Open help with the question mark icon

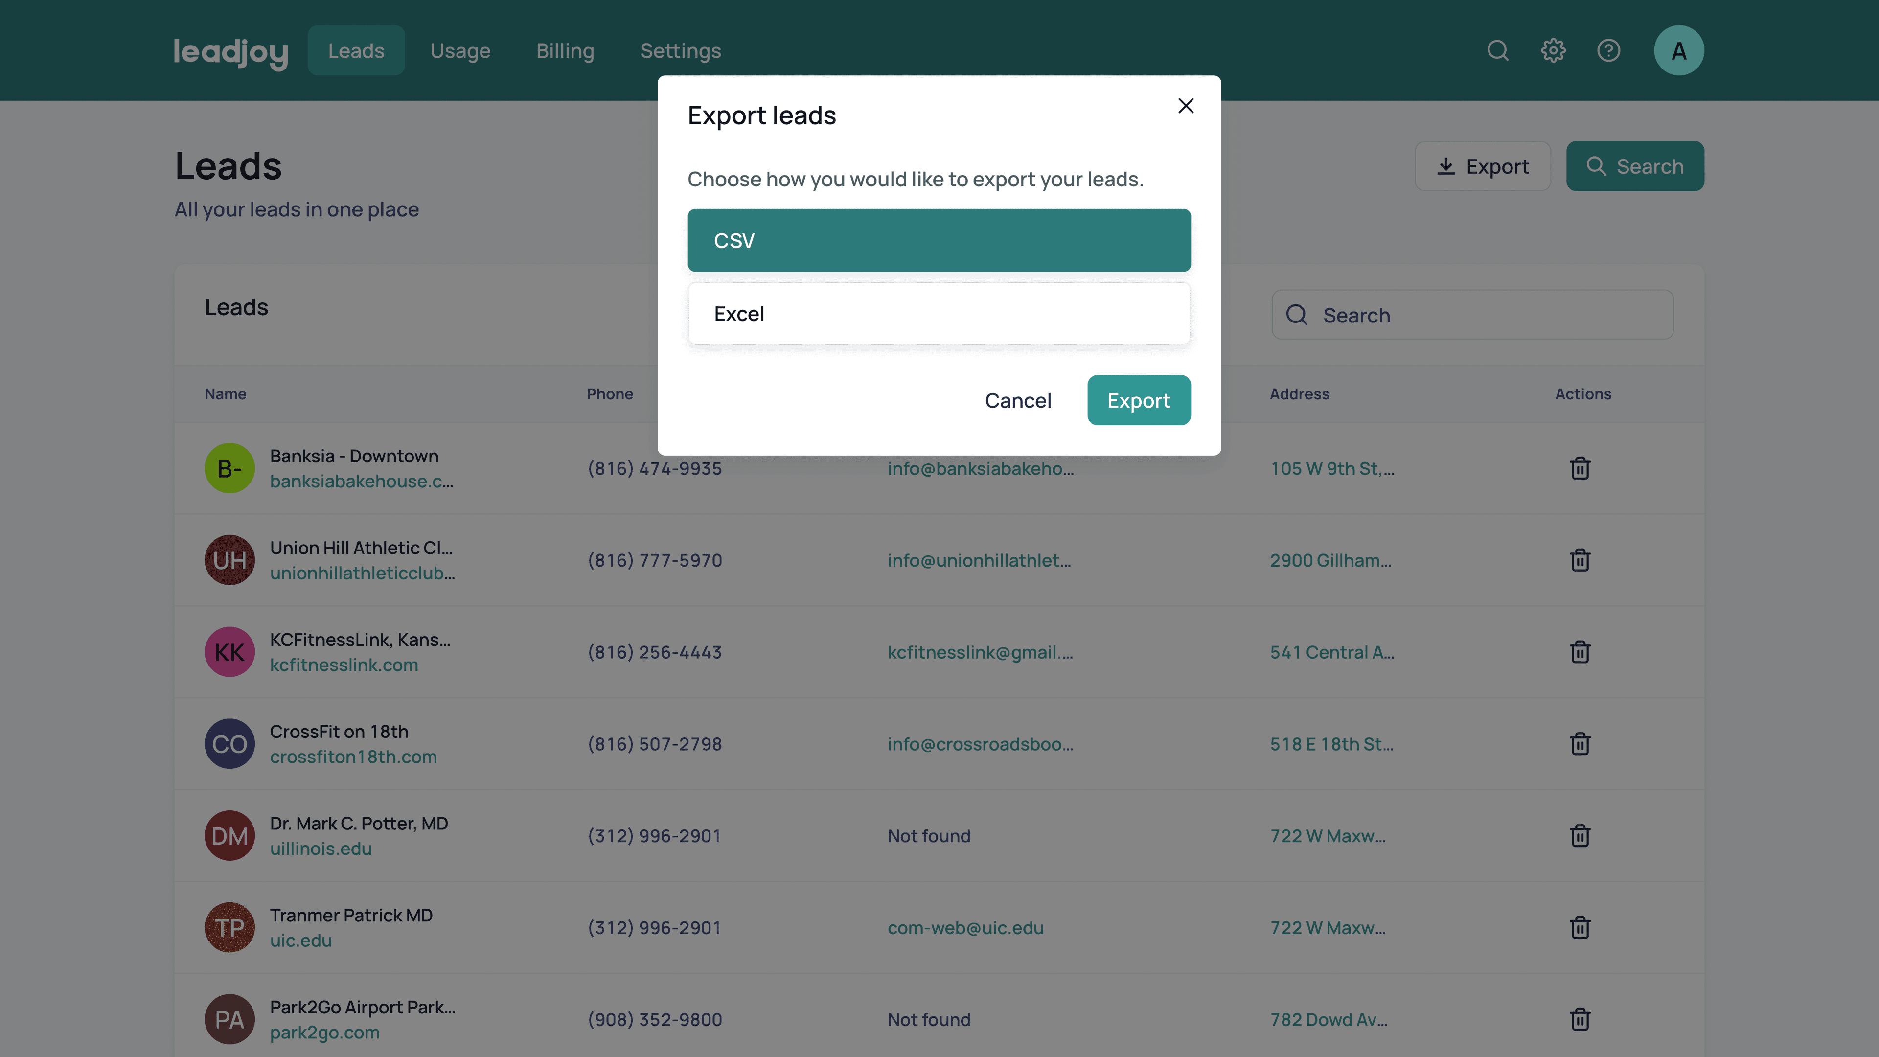pos(1608,50)
